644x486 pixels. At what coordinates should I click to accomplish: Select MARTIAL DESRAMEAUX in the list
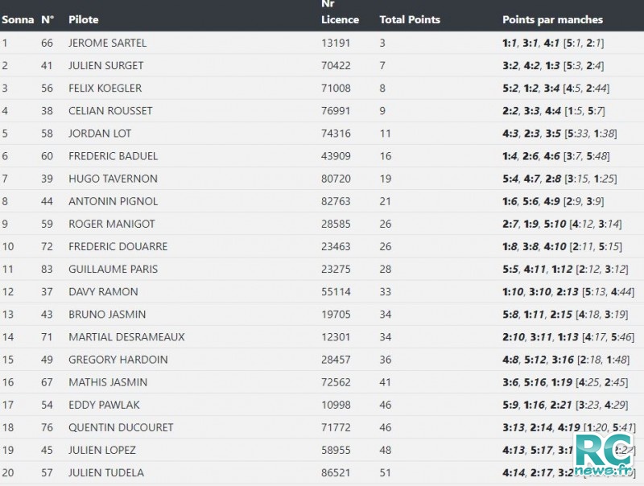coord(126,337)
